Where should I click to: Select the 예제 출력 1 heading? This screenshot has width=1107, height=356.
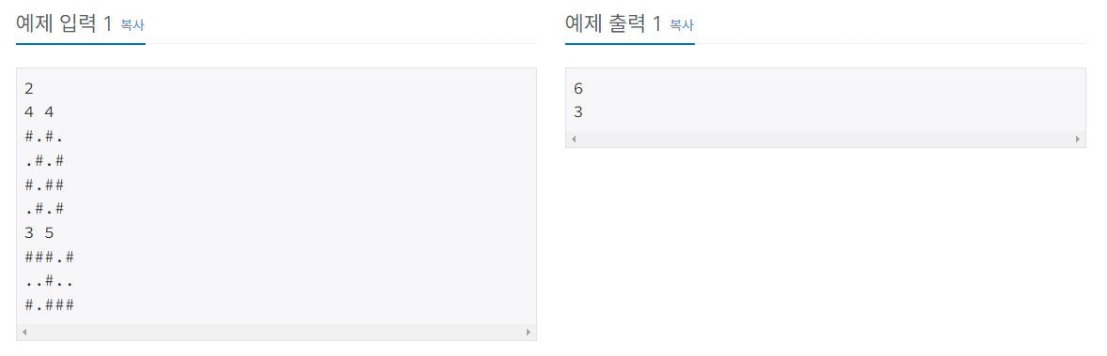tap(613, 23)
